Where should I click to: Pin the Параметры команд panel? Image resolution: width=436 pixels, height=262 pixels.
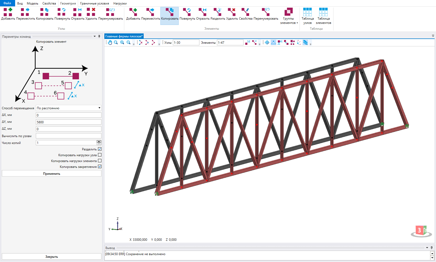(x=99, y=36)
